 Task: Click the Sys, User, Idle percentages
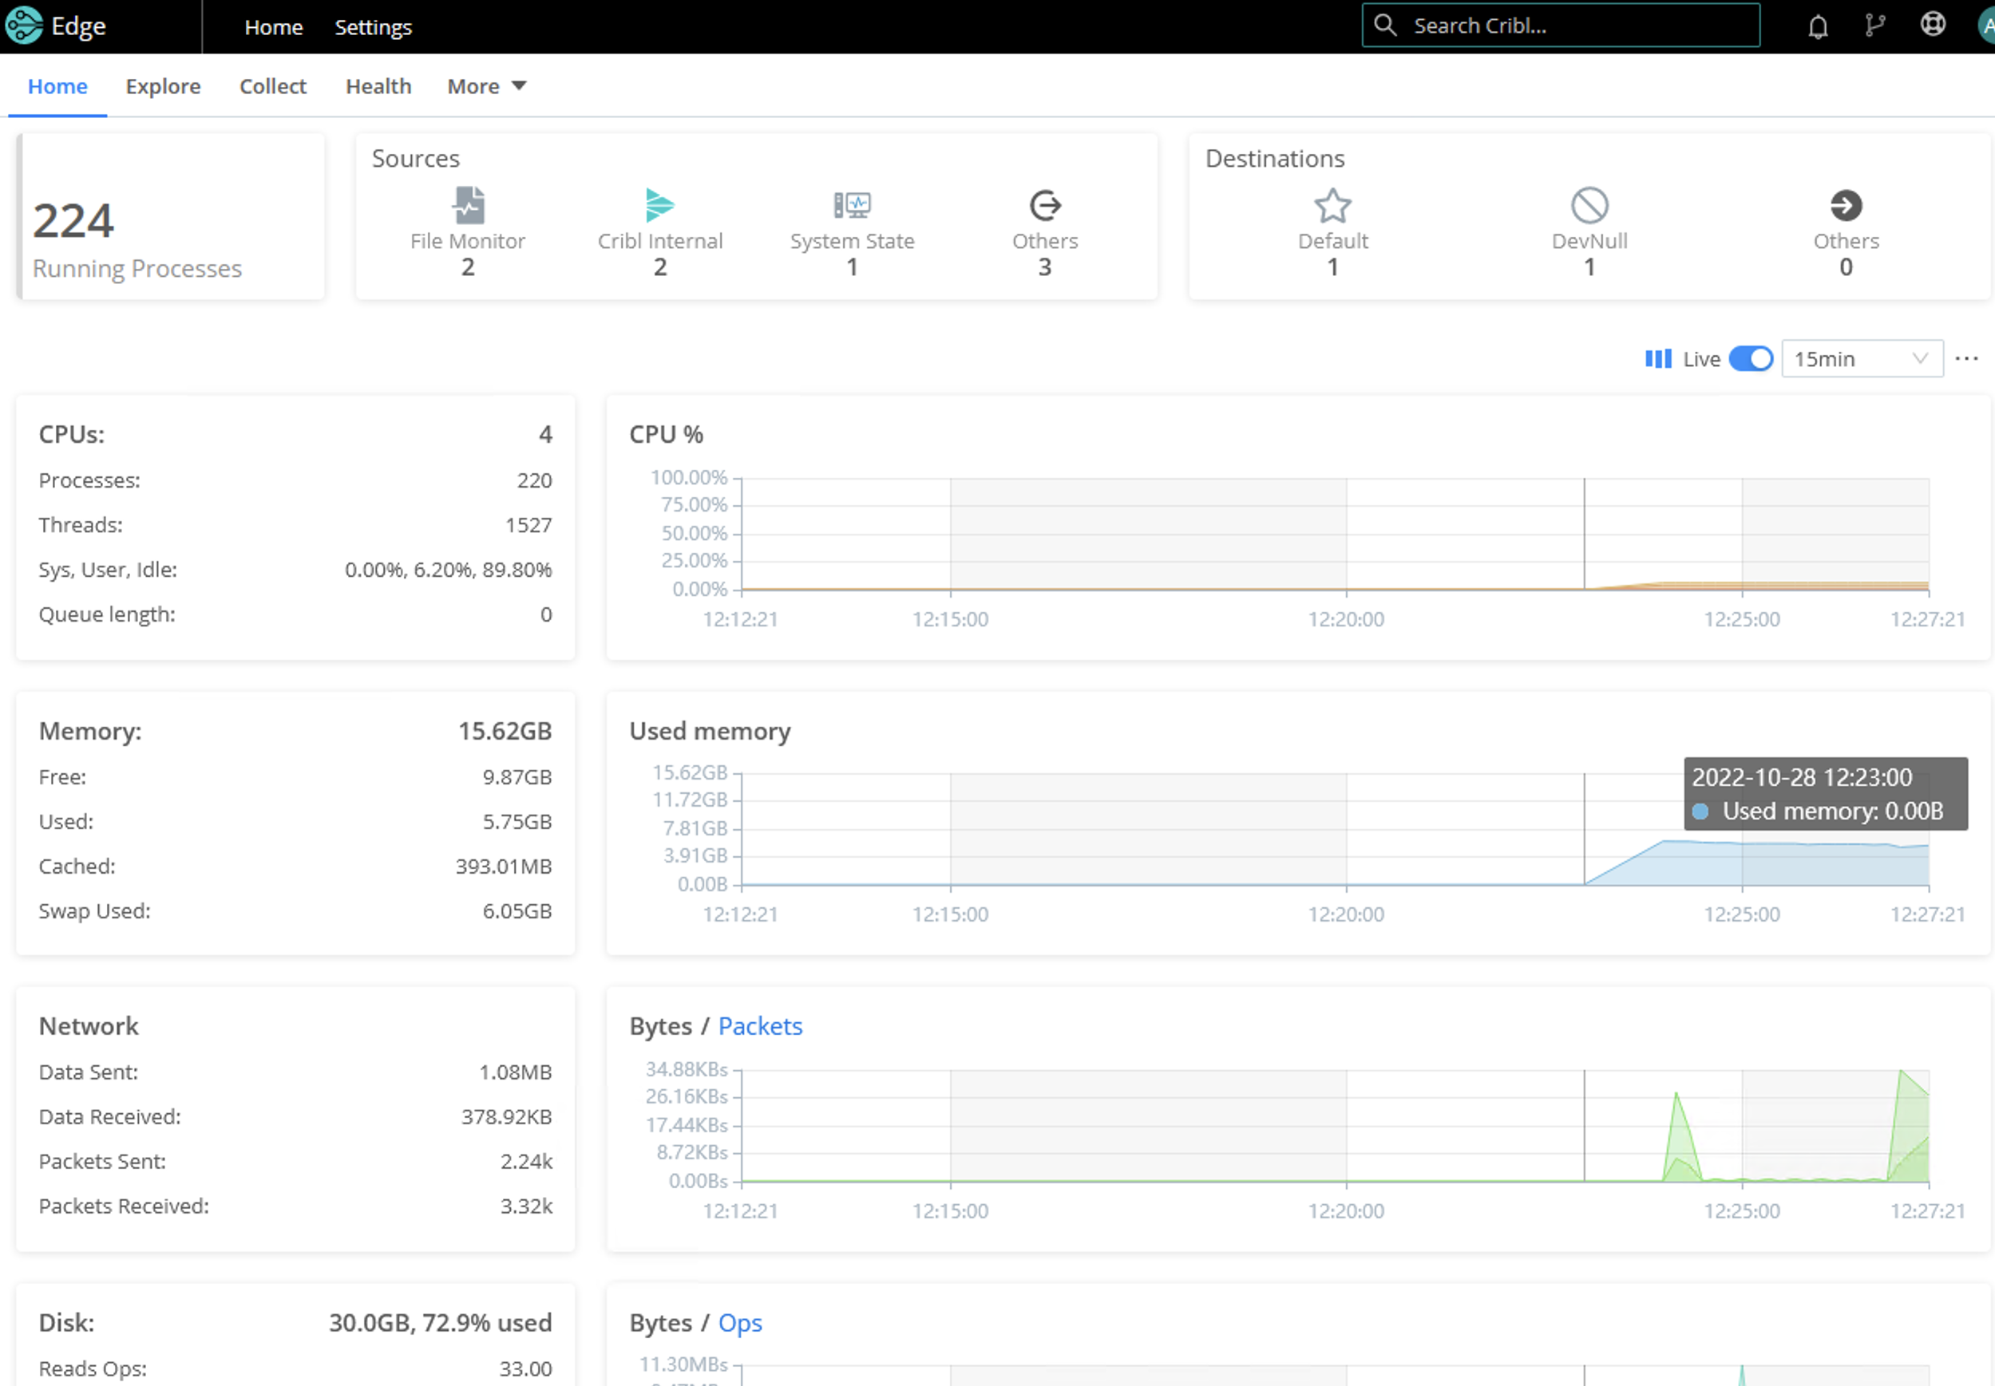(x=449, y=570)
